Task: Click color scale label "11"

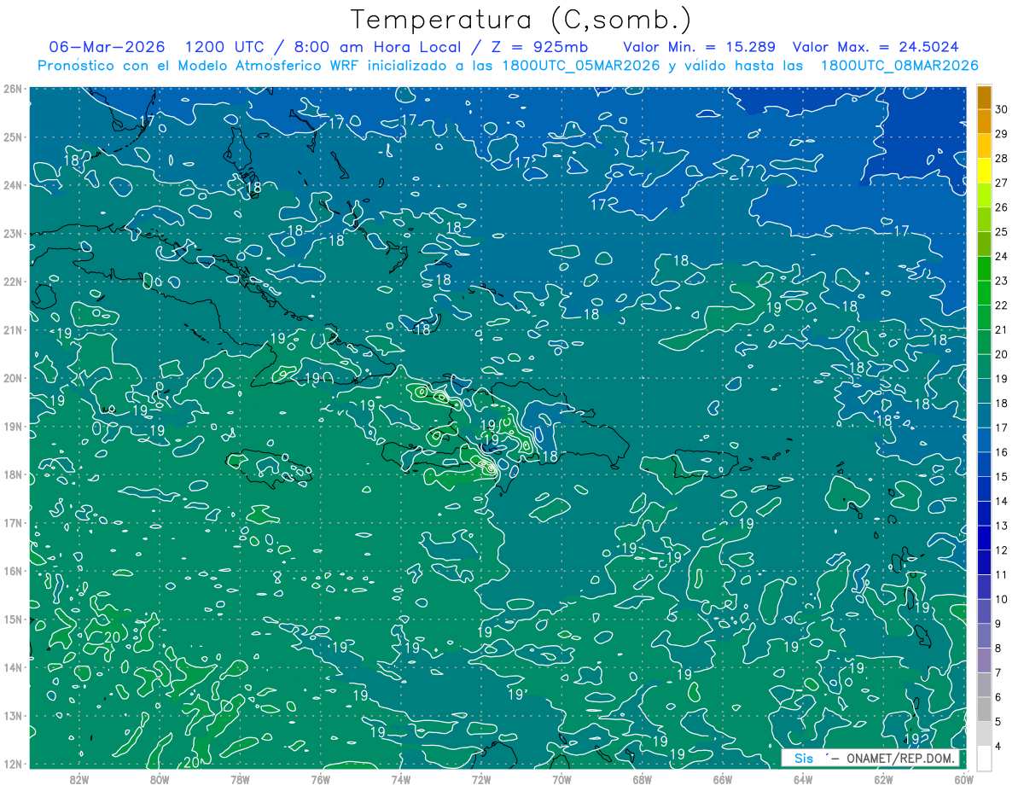Action: (1002, 574)
